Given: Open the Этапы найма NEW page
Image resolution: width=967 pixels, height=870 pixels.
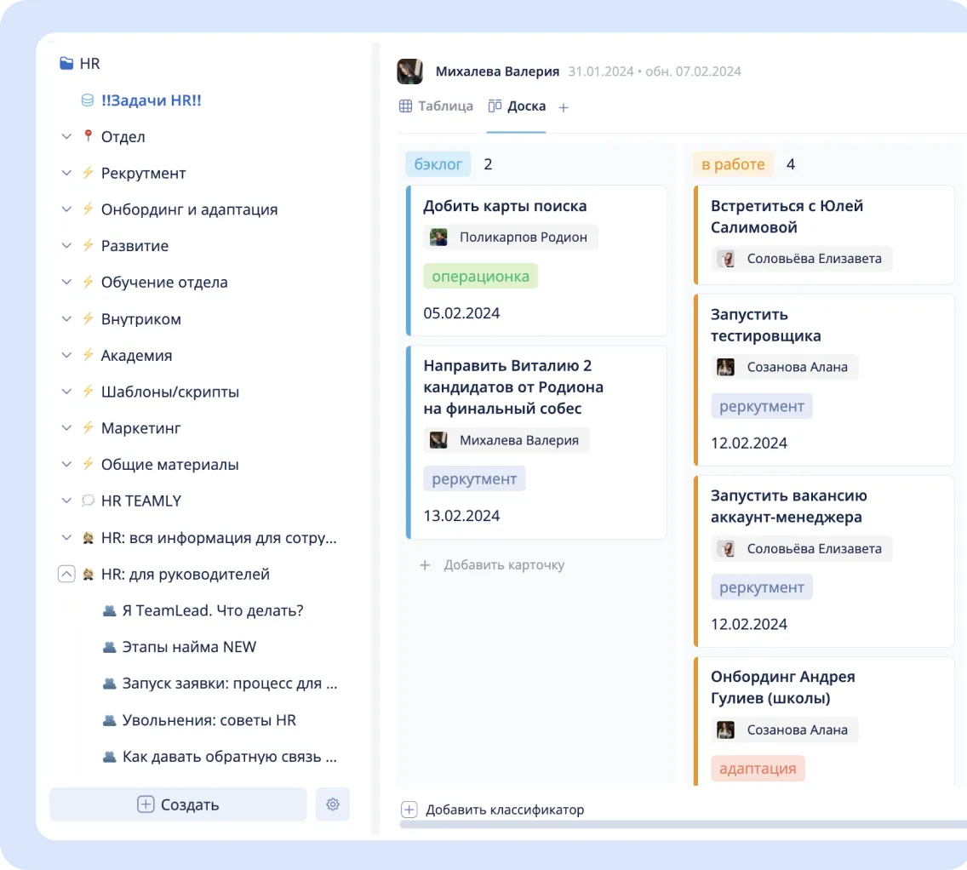Looking at the screenshot, I should 189,647.
